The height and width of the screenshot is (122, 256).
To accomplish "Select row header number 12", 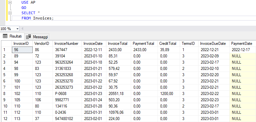I will tap(7, 119).
